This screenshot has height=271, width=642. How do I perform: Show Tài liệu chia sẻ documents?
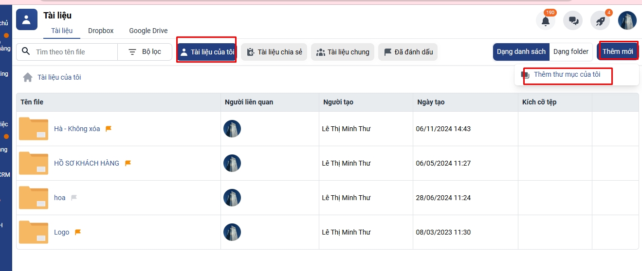274,52
